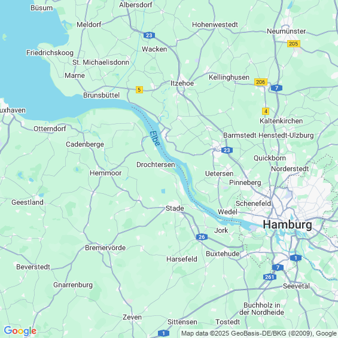Click the blue A26 motorway shield
The height and width of the screenshot is (338, 338).
202,237
